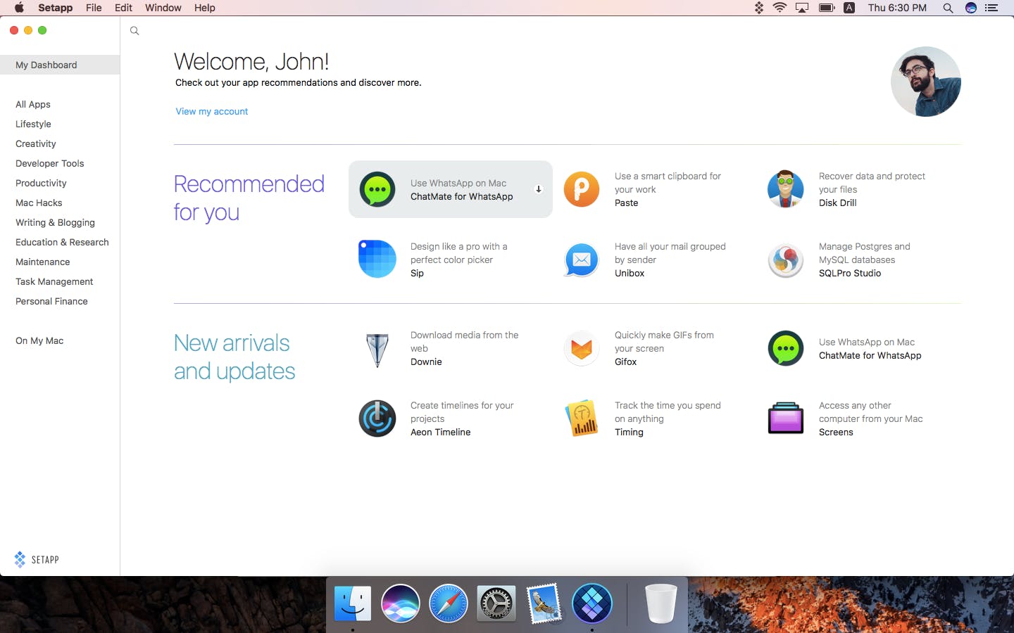Select On My Mac in the sidebar
Viewport: 1014px width, 633px height.
pos(39,340)
